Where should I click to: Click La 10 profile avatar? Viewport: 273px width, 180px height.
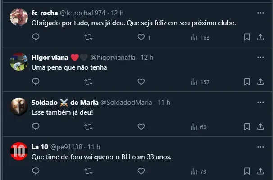(19, 152)
